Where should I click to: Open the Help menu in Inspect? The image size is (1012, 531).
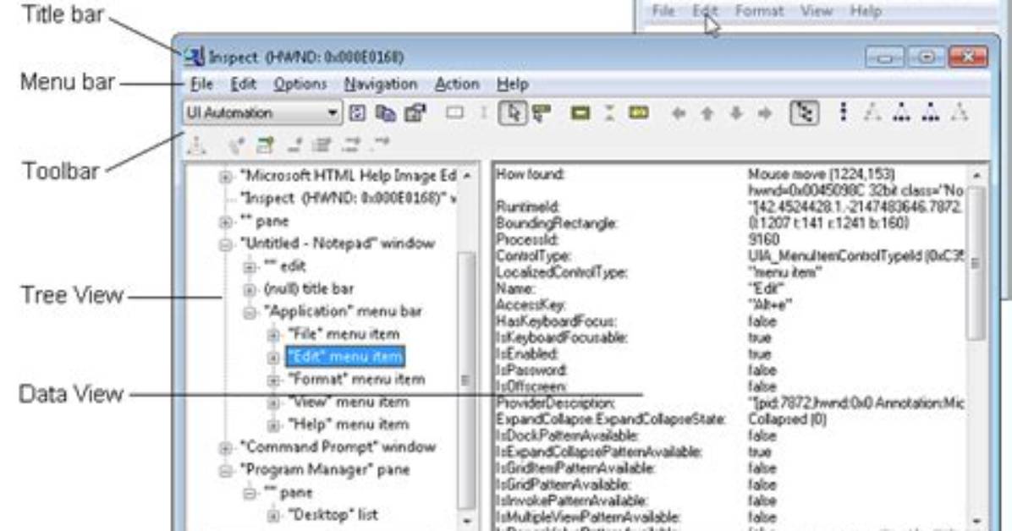(x=513, y=84)
